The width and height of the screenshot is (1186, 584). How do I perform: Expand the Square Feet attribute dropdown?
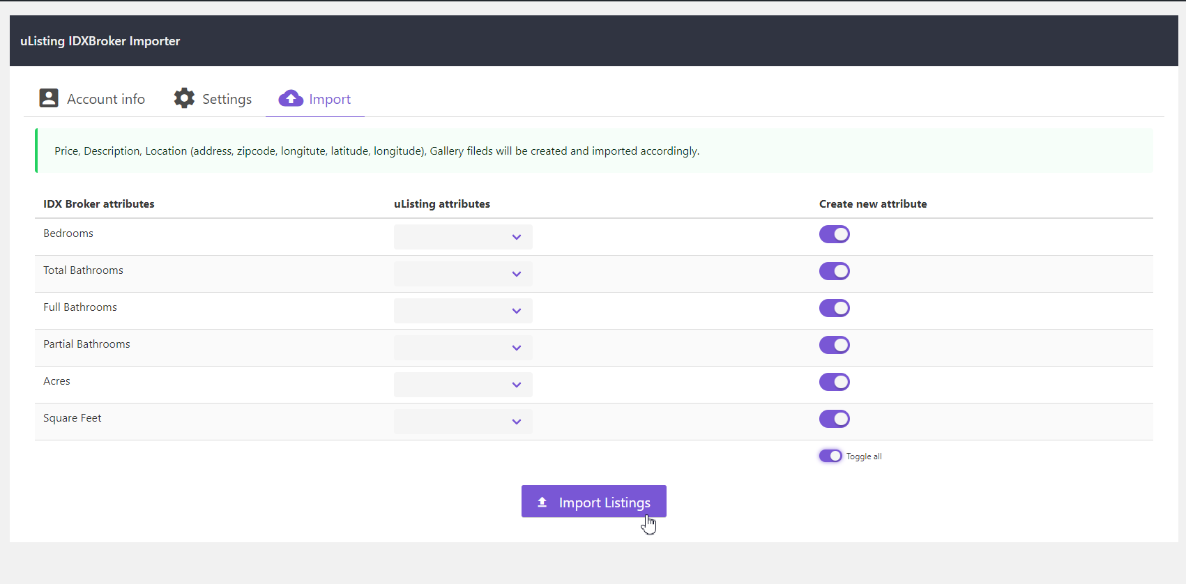[x=463, y=422]
